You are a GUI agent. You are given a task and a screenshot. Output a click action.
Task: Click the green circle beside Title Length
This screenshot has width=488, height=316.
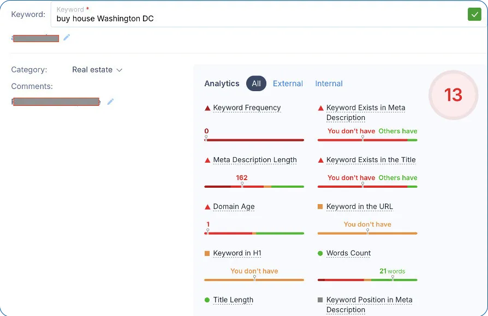pos(206,300)
